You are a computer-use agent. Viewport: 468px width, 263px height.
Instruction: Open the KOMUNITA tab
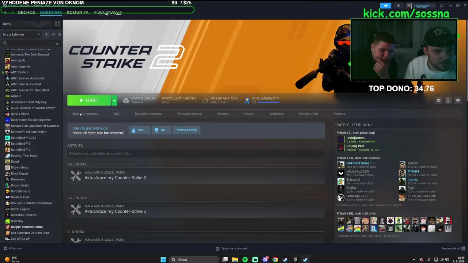78,12
